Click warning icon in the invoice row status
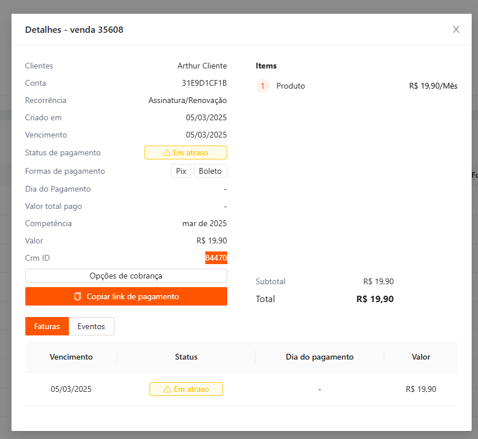This screenshot has height=439, width=478. tap(167, 390)
